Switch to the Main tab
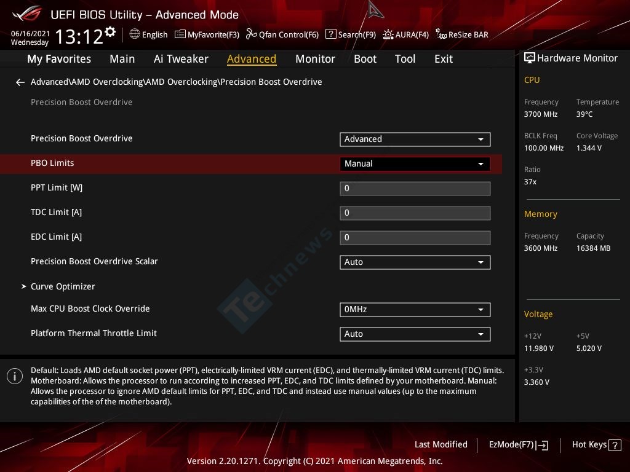Screen dimensions: 630x472 [122, 59]
